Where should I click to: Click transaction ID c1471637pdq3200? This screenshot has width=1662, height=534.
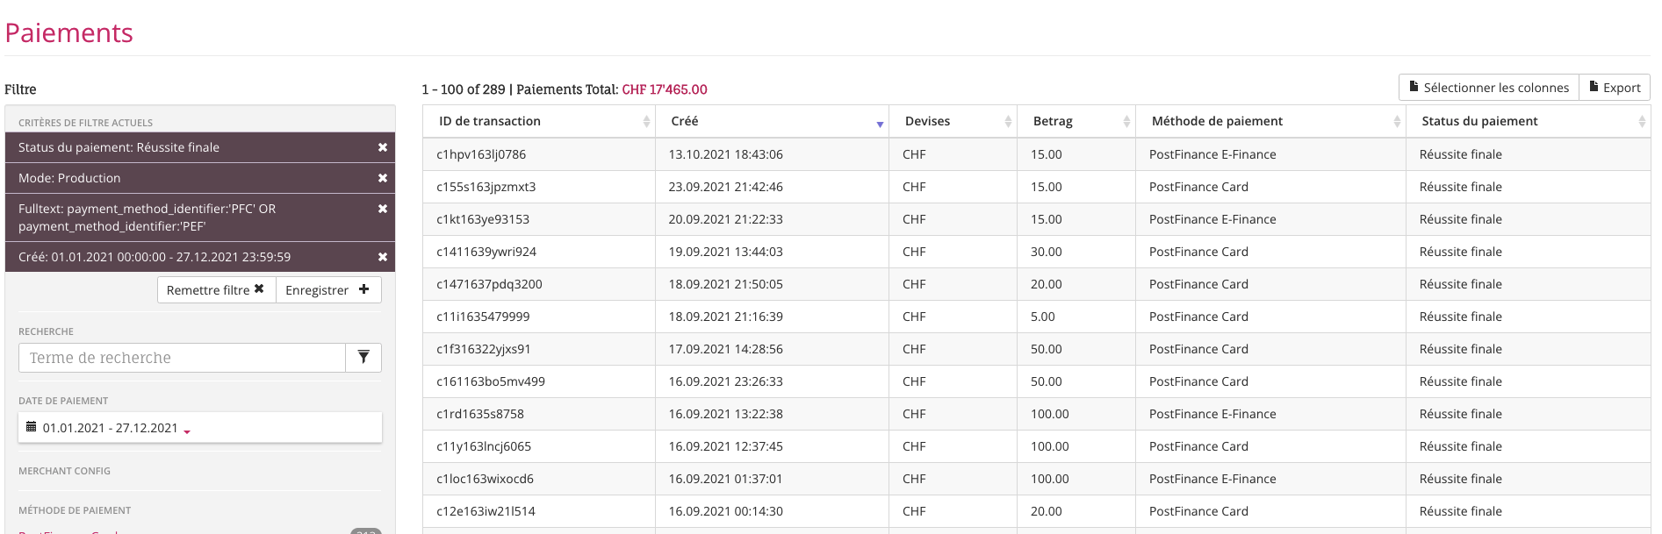tap(489, 284)
